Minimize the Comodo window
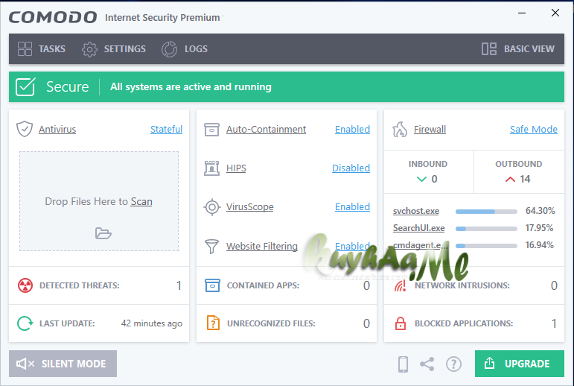The height and width of the screenshot is (386, 574). 522,13
